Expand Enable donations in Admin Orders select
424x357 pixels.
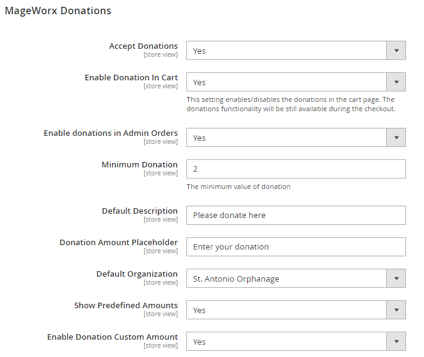click(287, 138)
